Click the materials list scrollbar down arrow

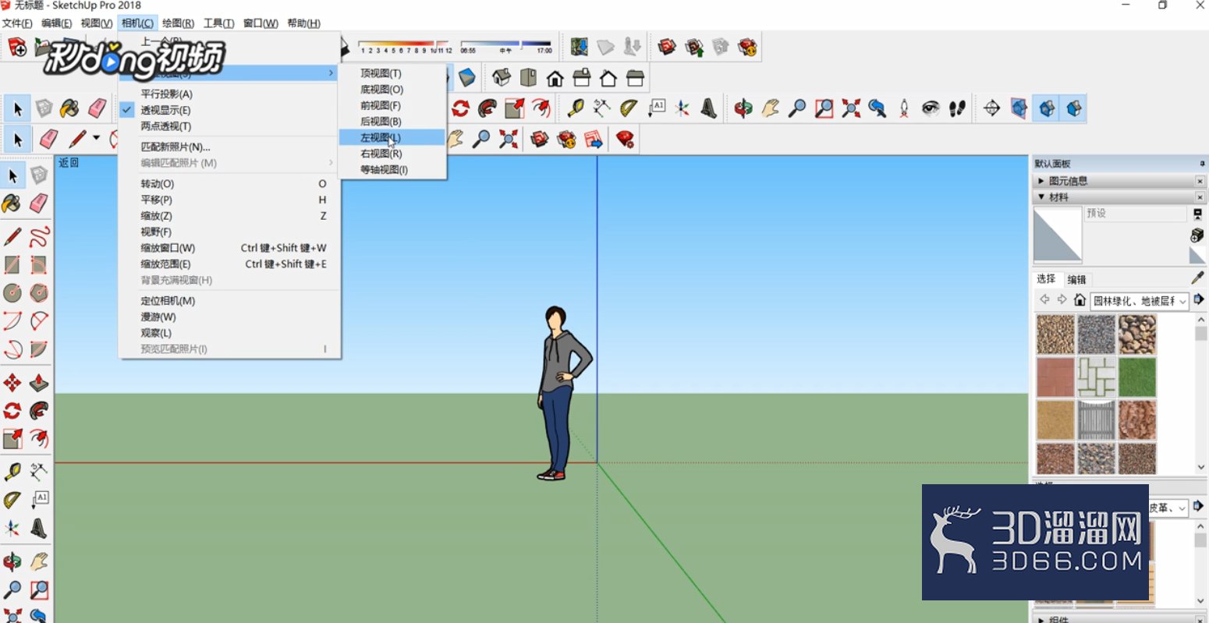tap(1200, 467)
